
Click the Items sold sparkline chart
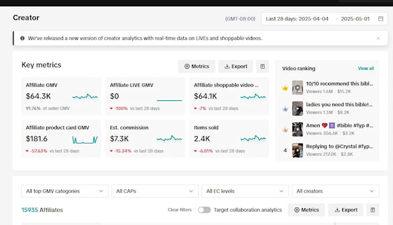[253, 138]
